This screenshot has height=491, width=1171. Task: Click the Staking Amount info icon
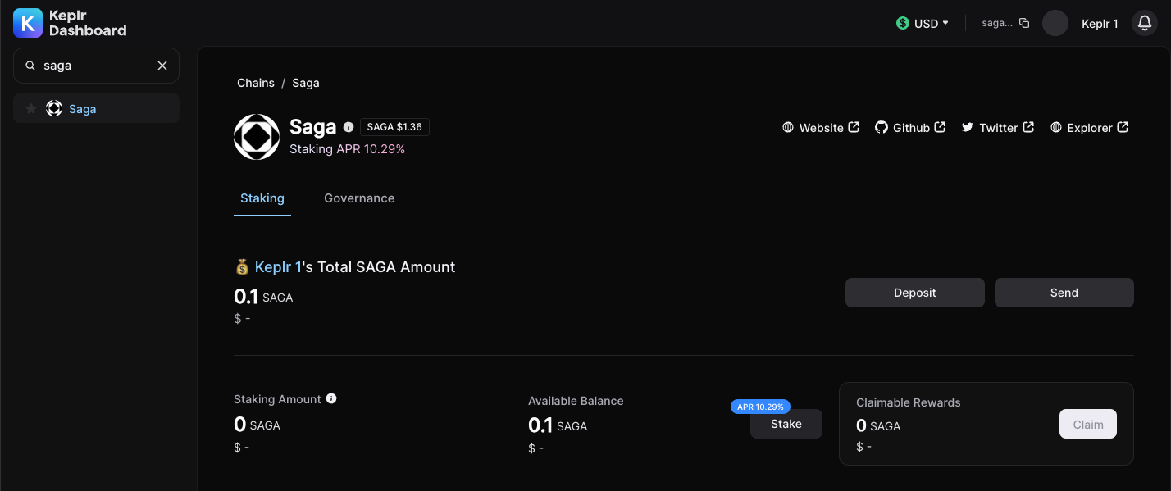tap(331, 398)
